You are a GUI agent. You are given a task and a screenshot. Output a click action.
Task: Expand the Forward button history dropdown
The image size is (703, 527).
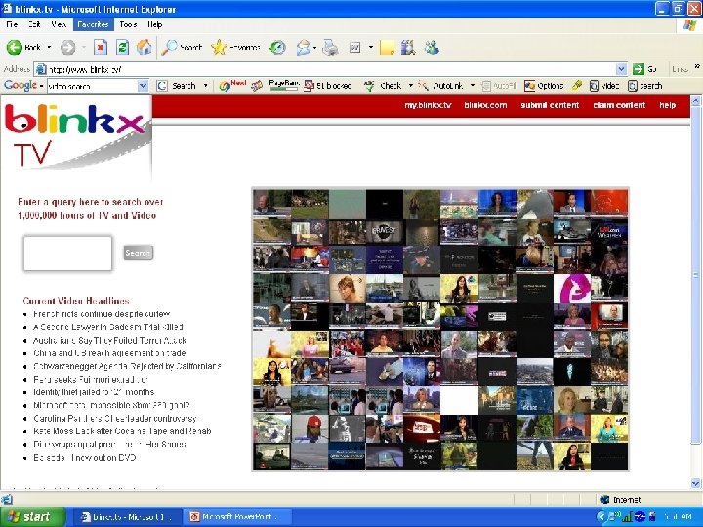(x=83, y=47)
